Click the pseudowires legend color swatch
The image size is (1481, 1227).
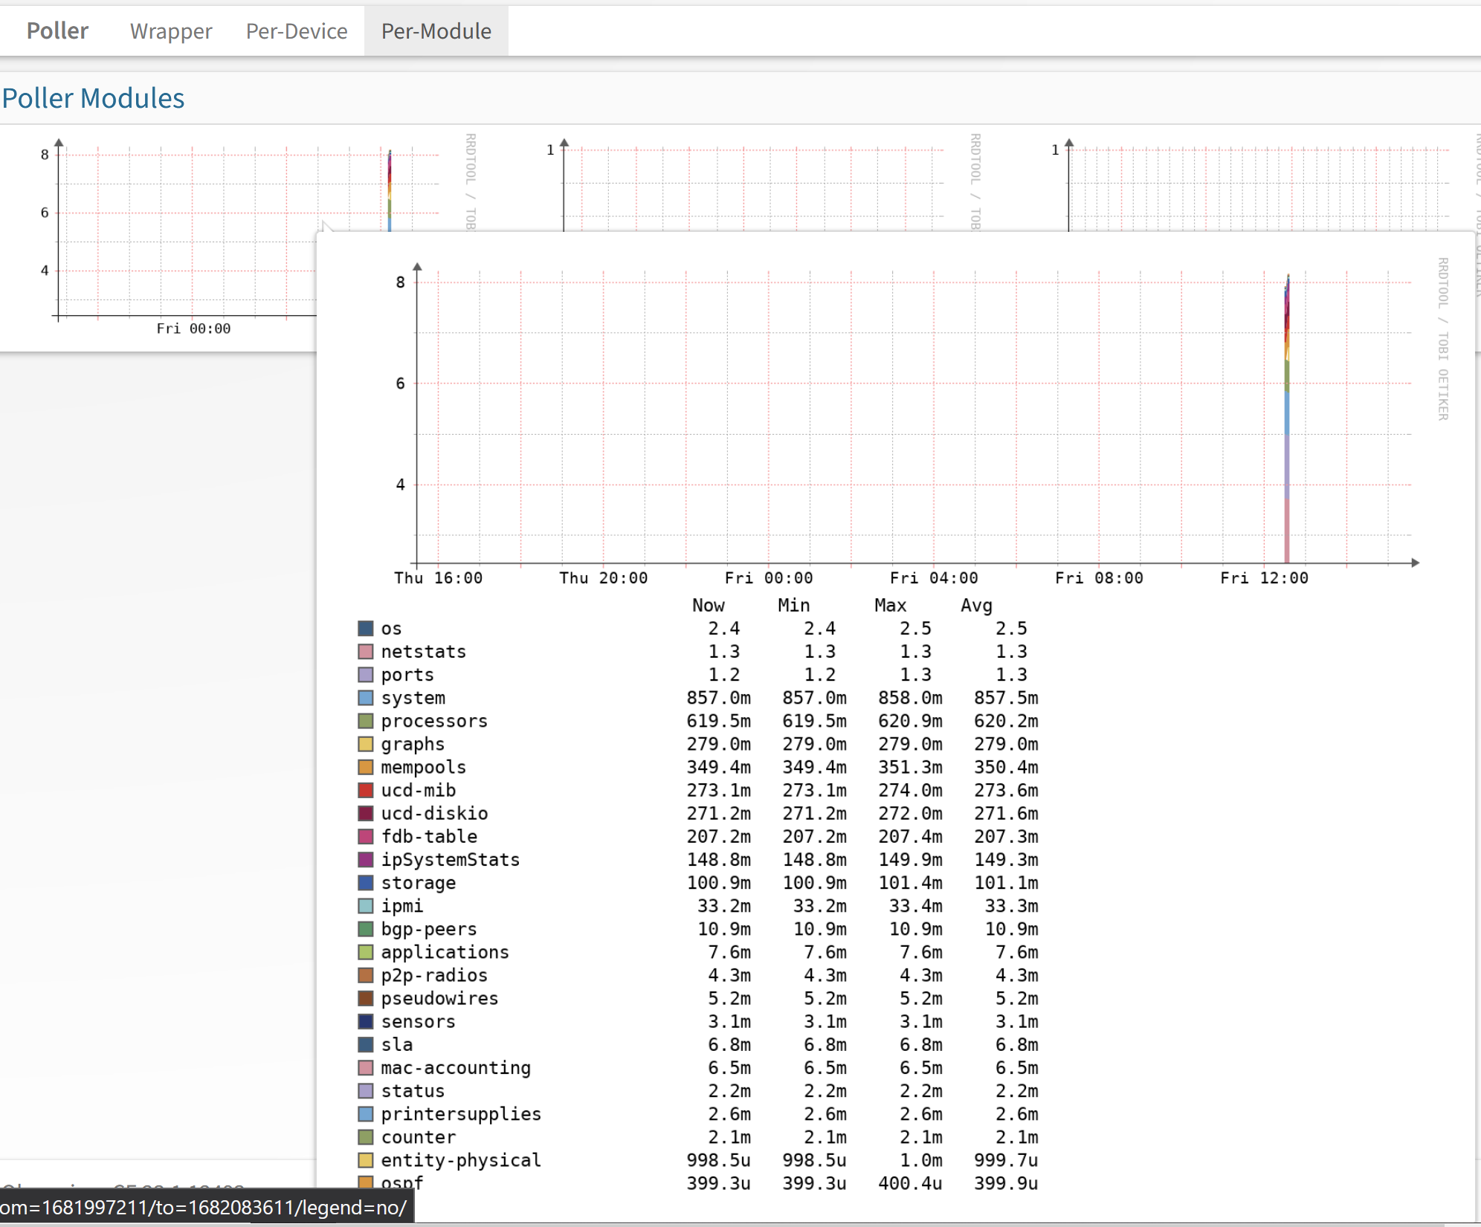coord(366,998)
